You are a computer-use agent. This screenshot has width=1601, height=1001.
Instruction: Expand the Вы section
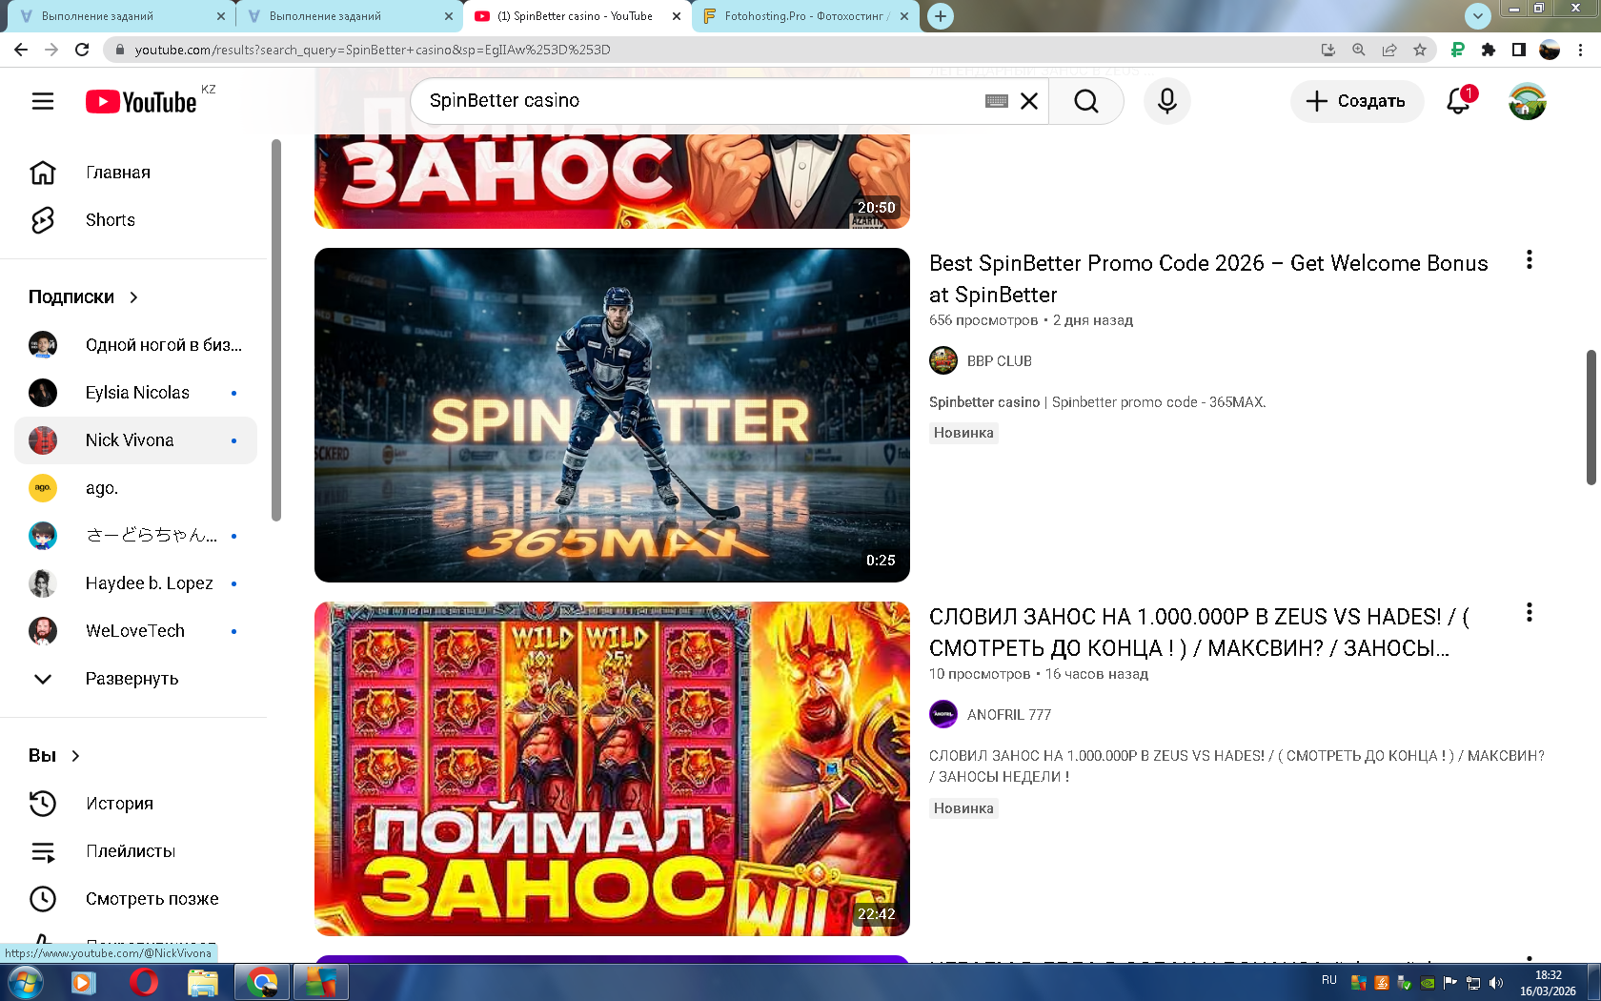pyautogui.click(x=54, y=756)
